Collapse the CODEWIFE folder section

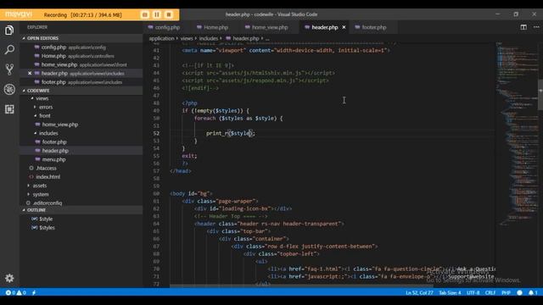click(x=81, y=91)
